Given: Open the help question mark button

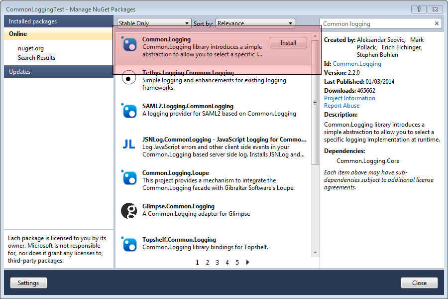Looking at the screenshot, I should pyautogui.click(x=419, y=9).
